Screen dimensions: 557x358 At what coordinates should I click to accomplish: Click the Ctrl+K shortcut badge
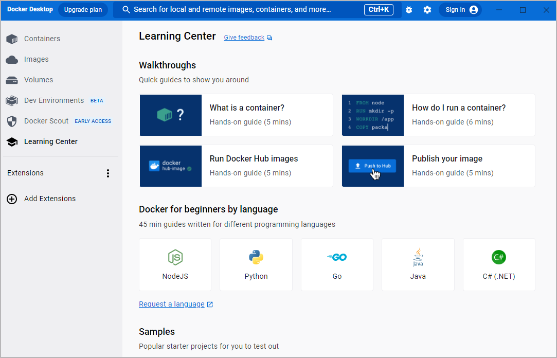click(379, 10)
